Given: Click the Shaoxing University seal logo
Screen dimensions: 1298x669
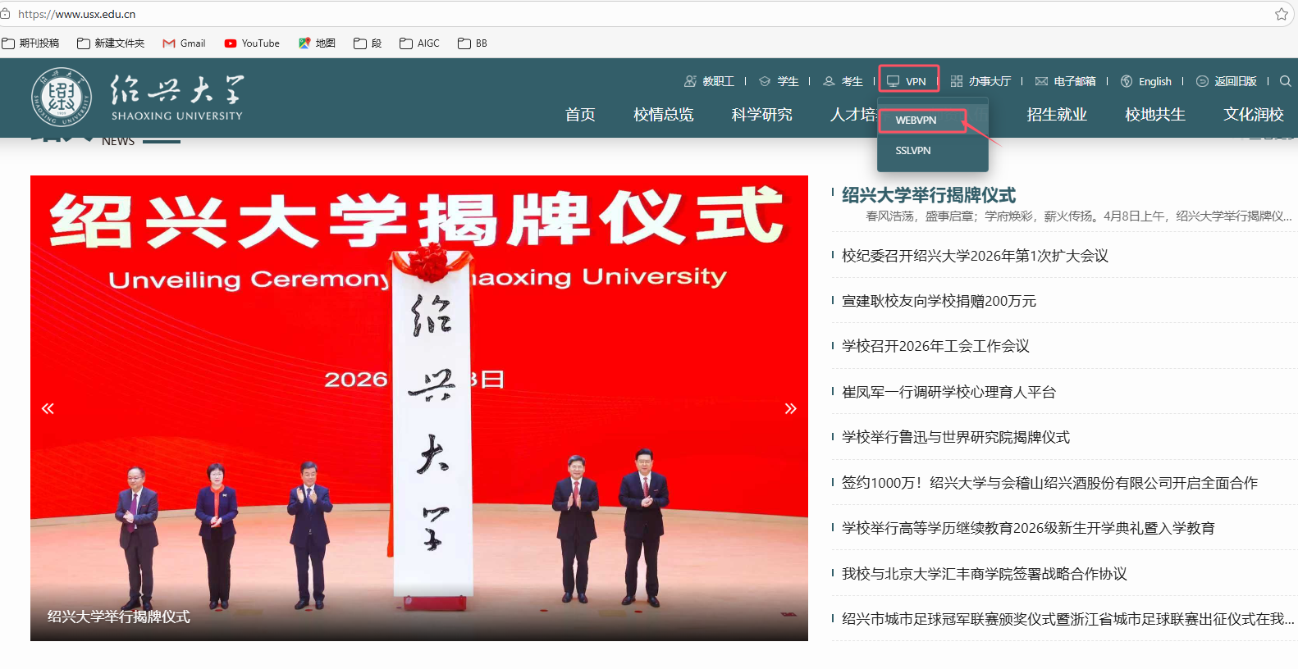Looking at the screenshot, I should [61, 98].
